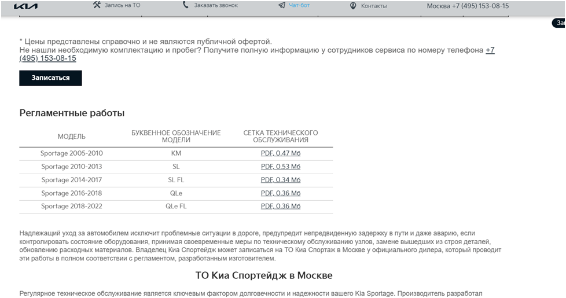Click the Москва +7 (495) 153-08-15 header phone
This screenshot has width=566, height=298.
pos(468,6)
